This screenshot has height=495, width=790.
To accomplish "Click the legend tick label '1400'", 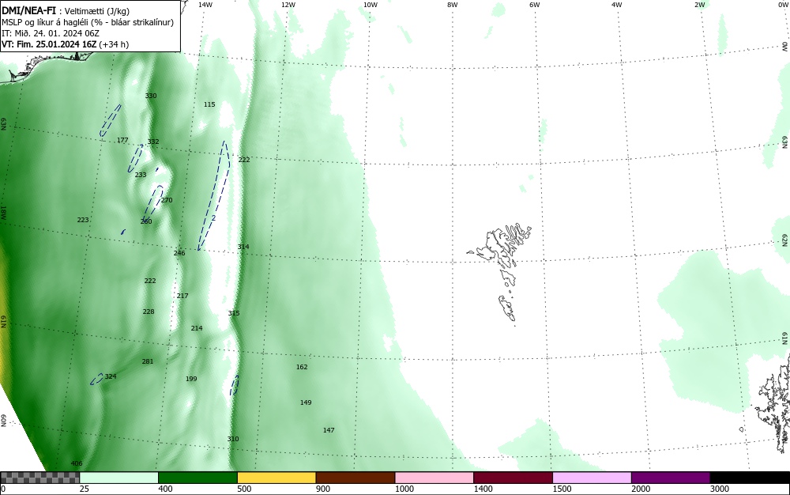I will pos(483,489).
